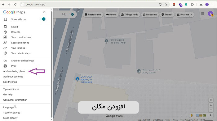217x121 pixels.
Task: Click Get help
Action: click(8, 94)
